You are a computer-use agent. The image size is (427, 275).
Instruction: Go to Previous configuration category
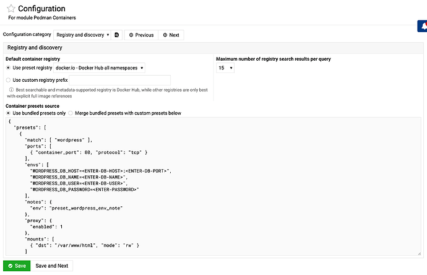[x=140, y=35]
